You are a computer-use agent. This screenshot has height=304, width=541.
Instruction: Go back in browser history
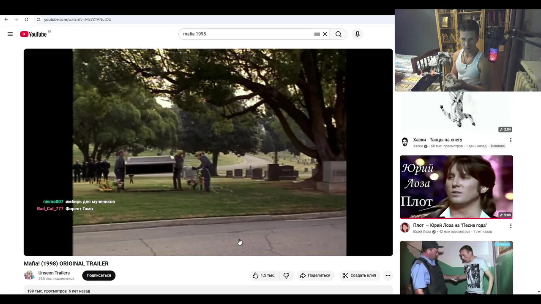(x=6, y=19)
